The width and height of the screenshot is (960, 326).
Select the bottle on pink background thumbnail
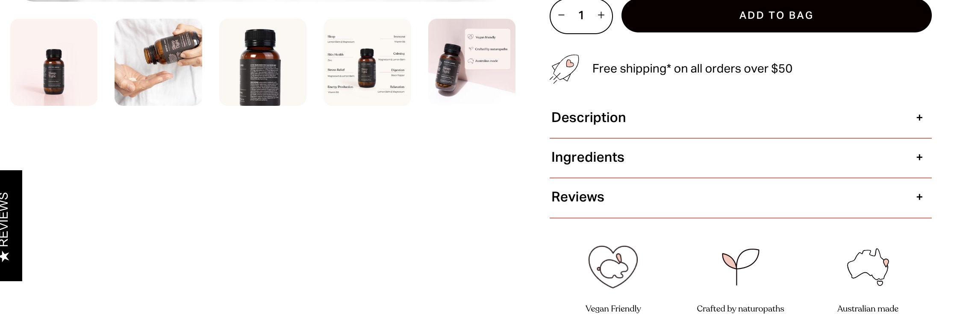tap(54, 62)
